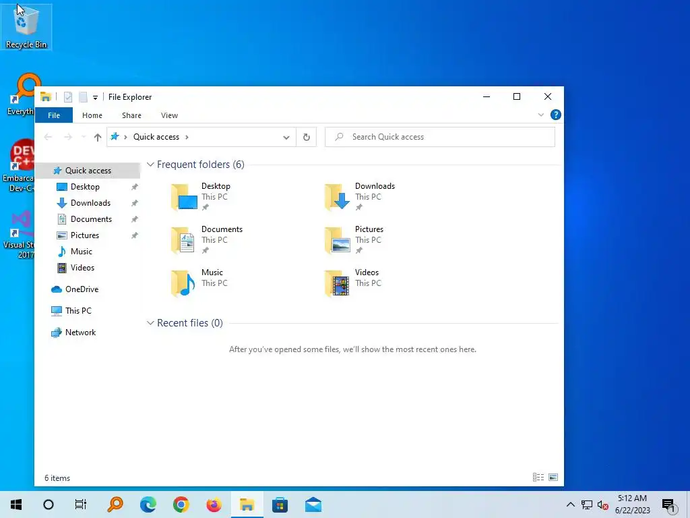Select Pictures in the navigation pane
The image size is (690, 518).
(x=84, y=235)
